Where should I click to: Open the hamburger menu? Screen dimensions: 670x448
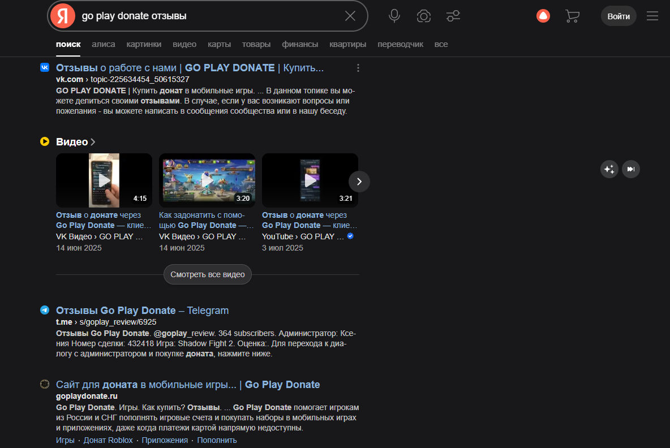652,16
